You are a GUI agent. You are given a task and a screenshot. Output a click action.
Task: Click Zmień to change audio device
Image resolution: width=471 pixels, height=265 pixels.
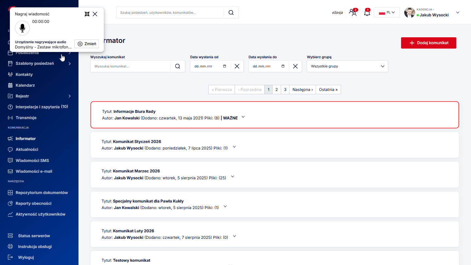[x=87, y=44]
